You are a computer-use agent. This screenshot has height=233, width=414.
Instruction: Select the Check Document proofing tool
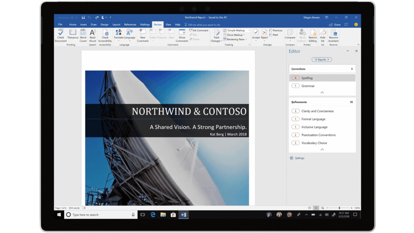60,36
